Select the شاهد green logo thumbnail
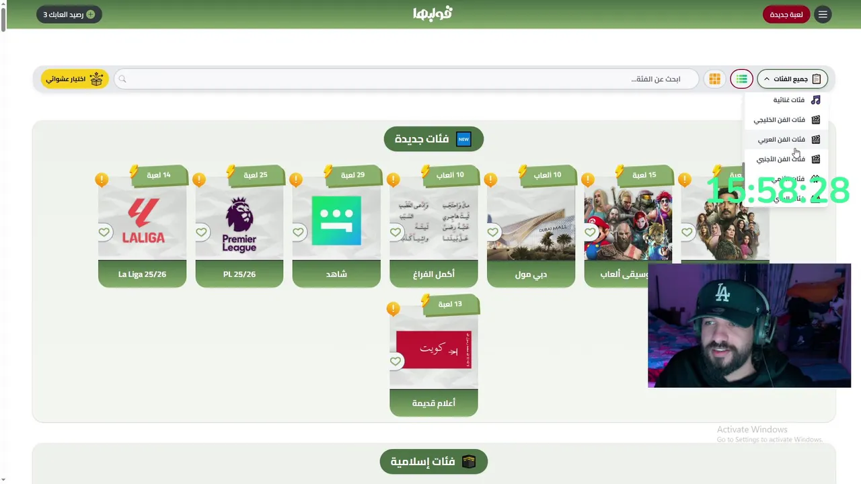Screen dimensions: 861x484 tap(336, 221)
